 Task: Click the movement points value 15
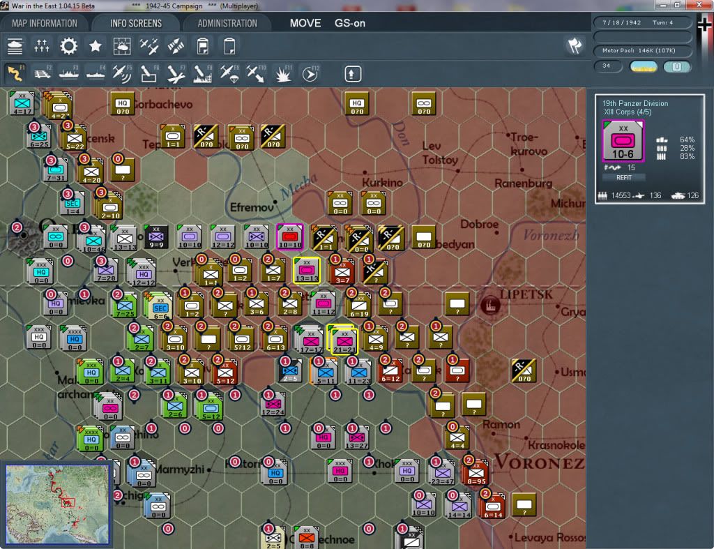pos(631,167)
